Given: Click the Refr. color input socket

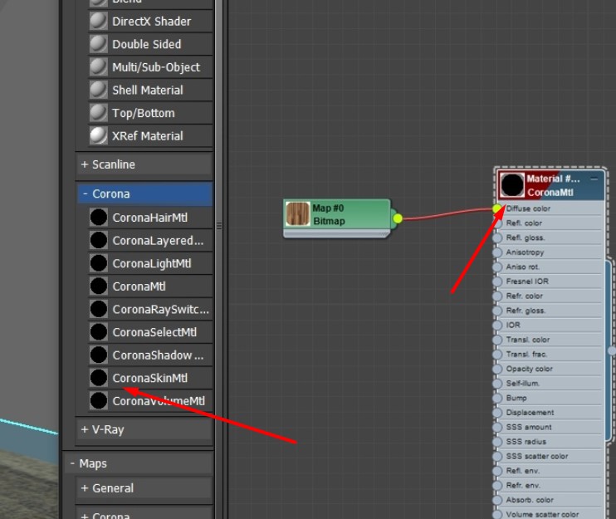Looking at the screenshot, I should tap(497, 296).
